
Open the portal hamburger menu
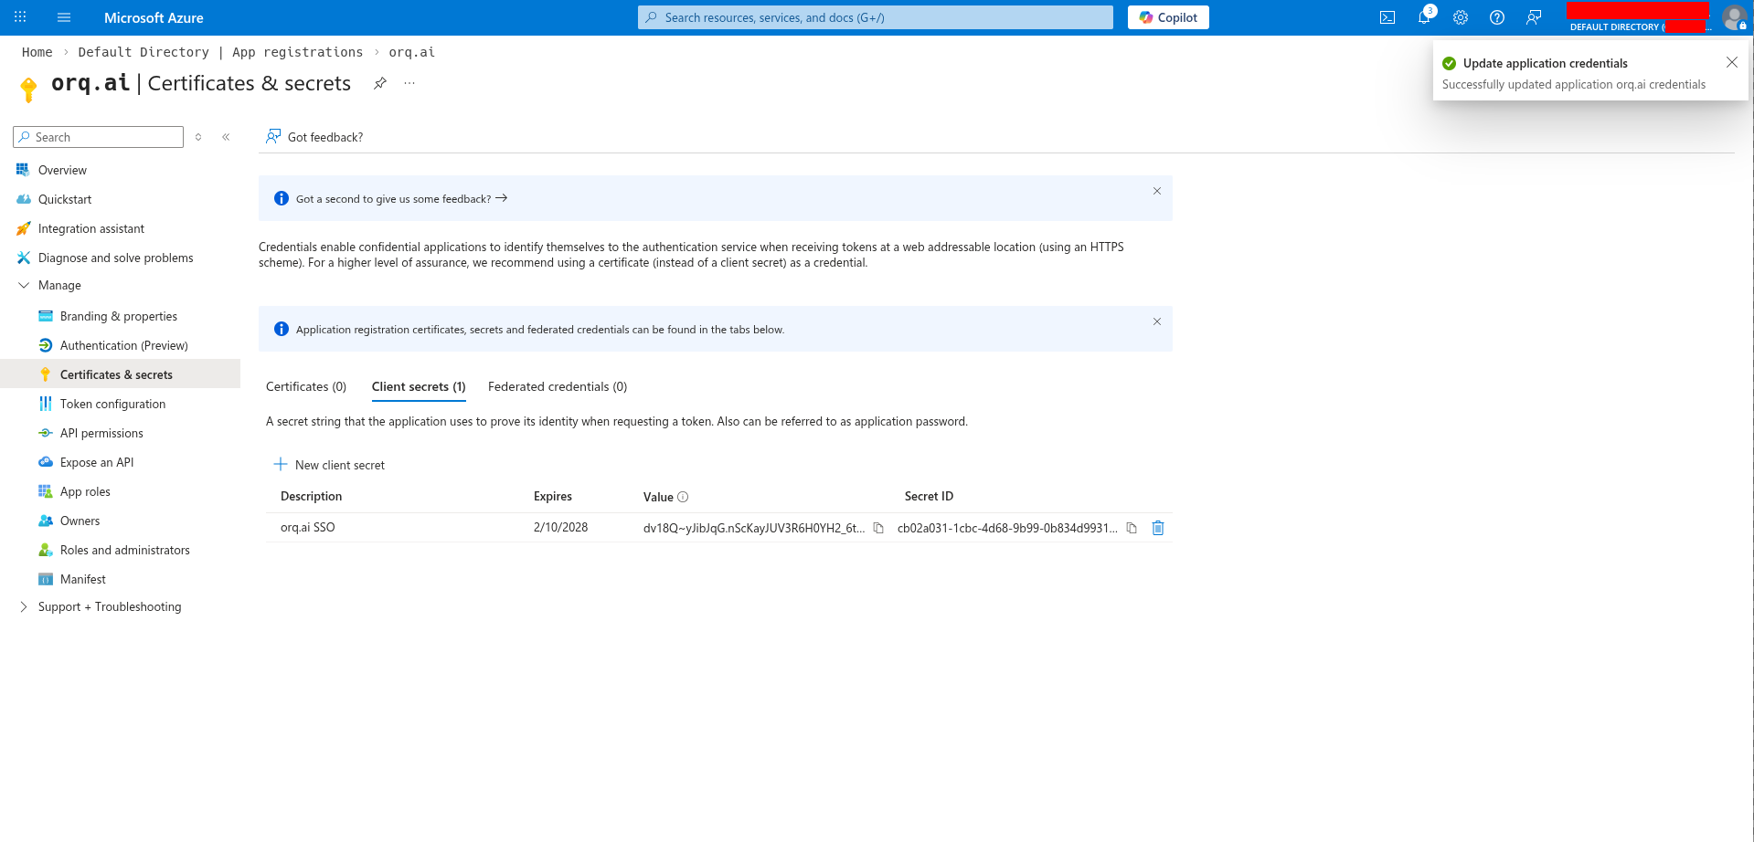[x=64, y=17]
